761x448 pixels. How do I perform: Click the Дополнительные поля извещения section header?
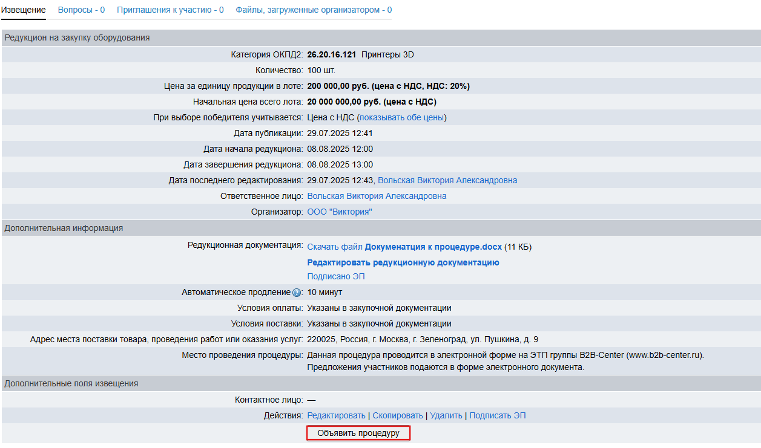coord(71,383)
